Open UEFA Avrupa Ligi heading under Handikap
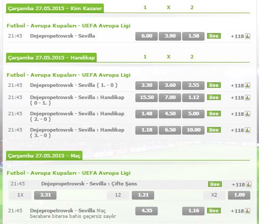 tap(69, 75)
